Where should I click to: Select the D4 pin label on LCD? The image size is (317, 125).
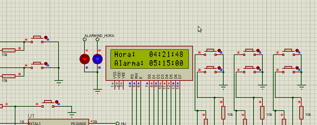click(167, 77)
